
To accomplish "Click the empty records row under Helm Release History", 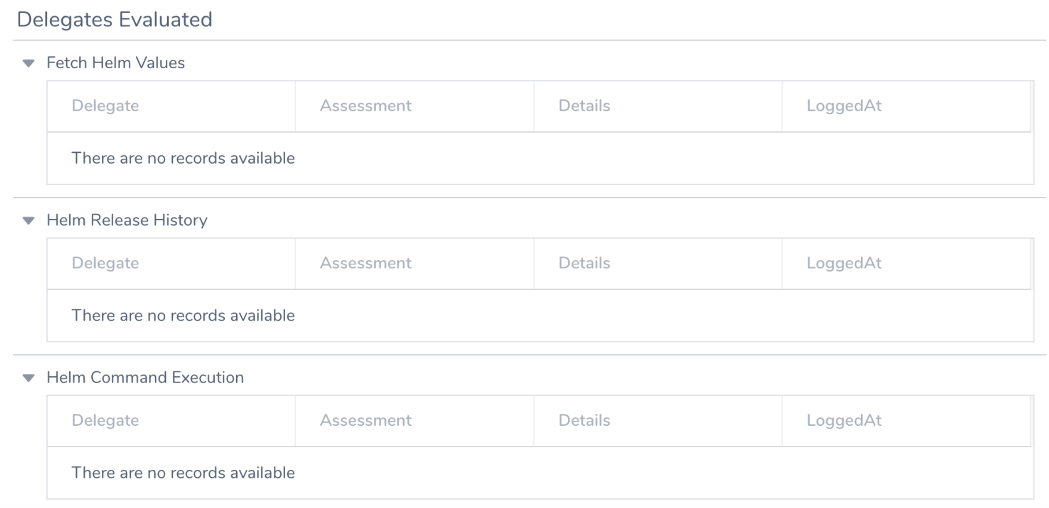I will coord(540,316).
